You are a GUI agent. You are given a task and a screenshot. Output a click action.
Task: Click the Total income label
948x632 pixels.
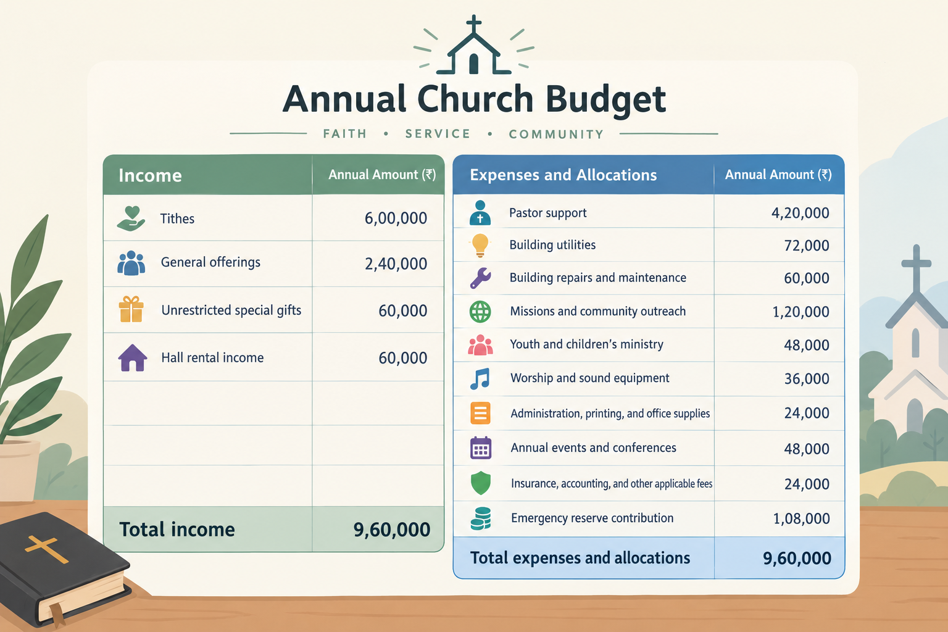pos(177,529)
